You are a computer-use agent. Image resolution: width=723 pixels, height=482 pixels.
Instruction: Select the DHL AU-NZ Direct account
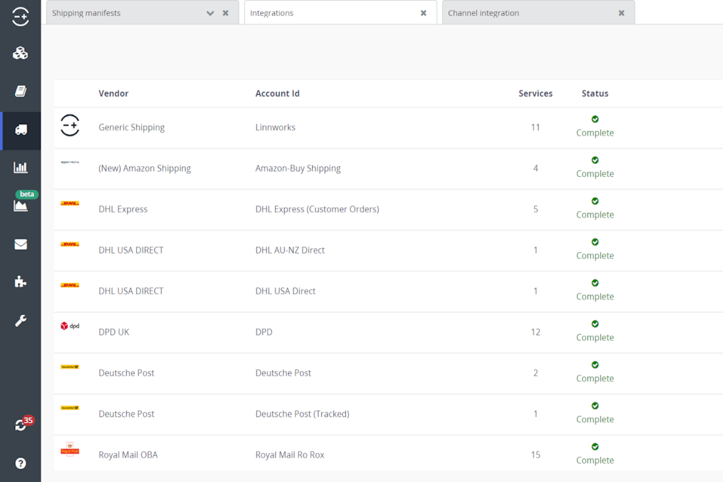pyautogui.click(x=290, y=250)
